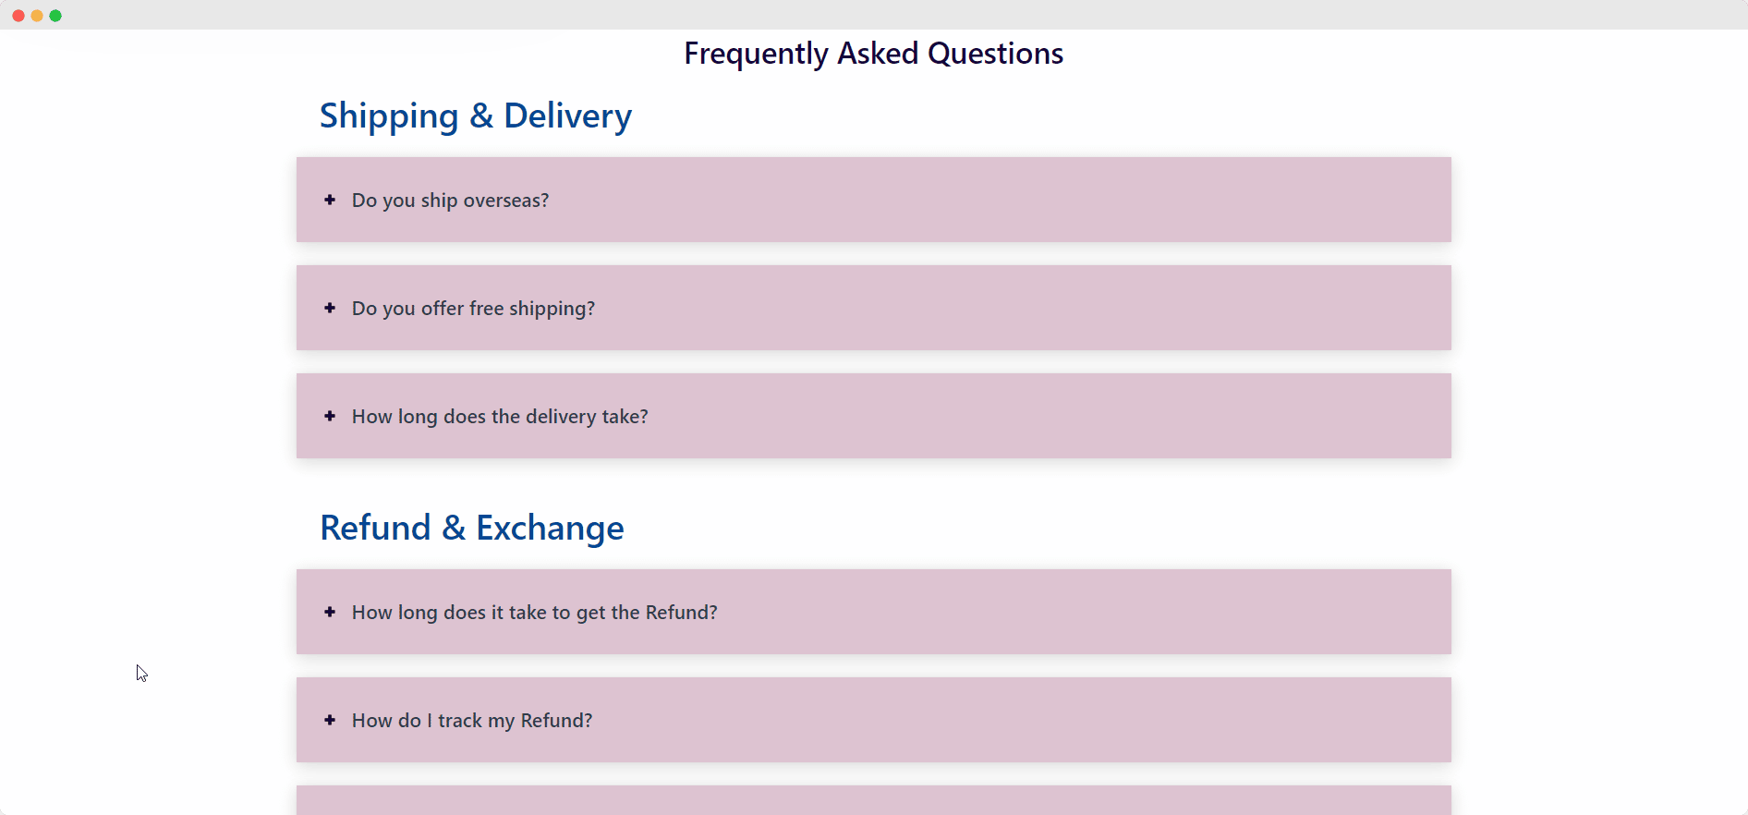Click the "Frequently Asked Questions" page title
The image size is (1748, 815).
coord(872,53)
